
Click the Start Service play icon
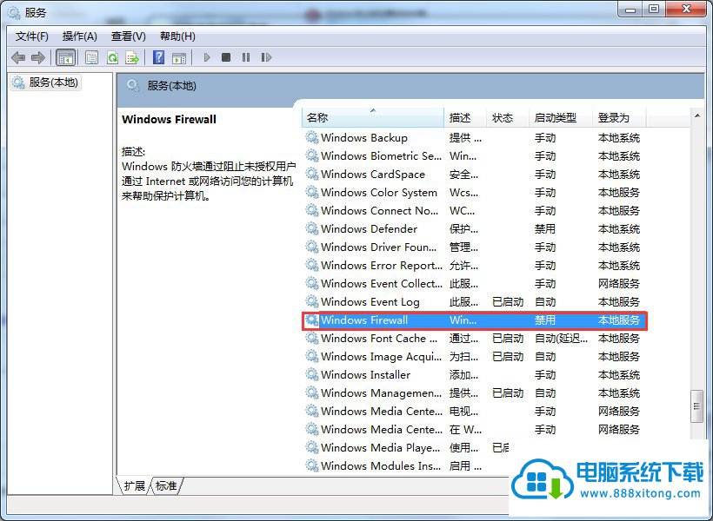point(207,57)
